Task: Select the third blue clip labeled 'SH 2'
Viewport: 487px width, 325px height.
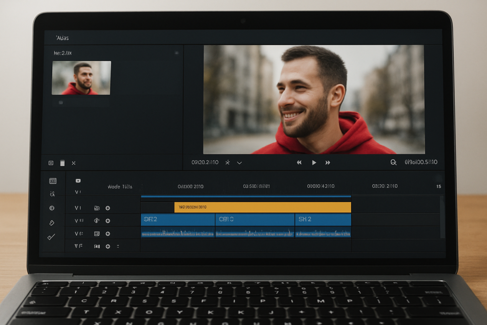Action: point(323,220)
